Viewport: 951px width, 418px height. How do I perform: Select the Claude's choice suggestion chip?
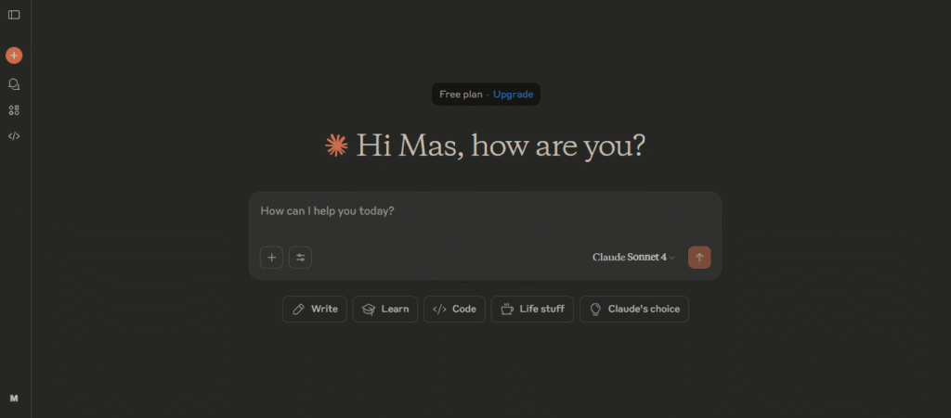click(634, 310)
